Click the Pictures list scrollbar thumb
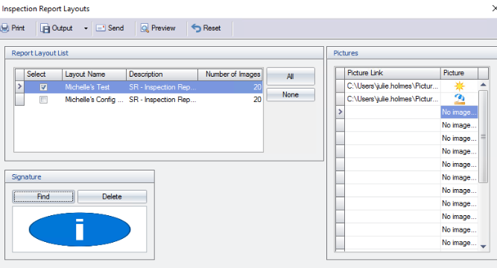The height and width of the screenshot is (268, 497). pyautogui.click(x=484, y=136)
